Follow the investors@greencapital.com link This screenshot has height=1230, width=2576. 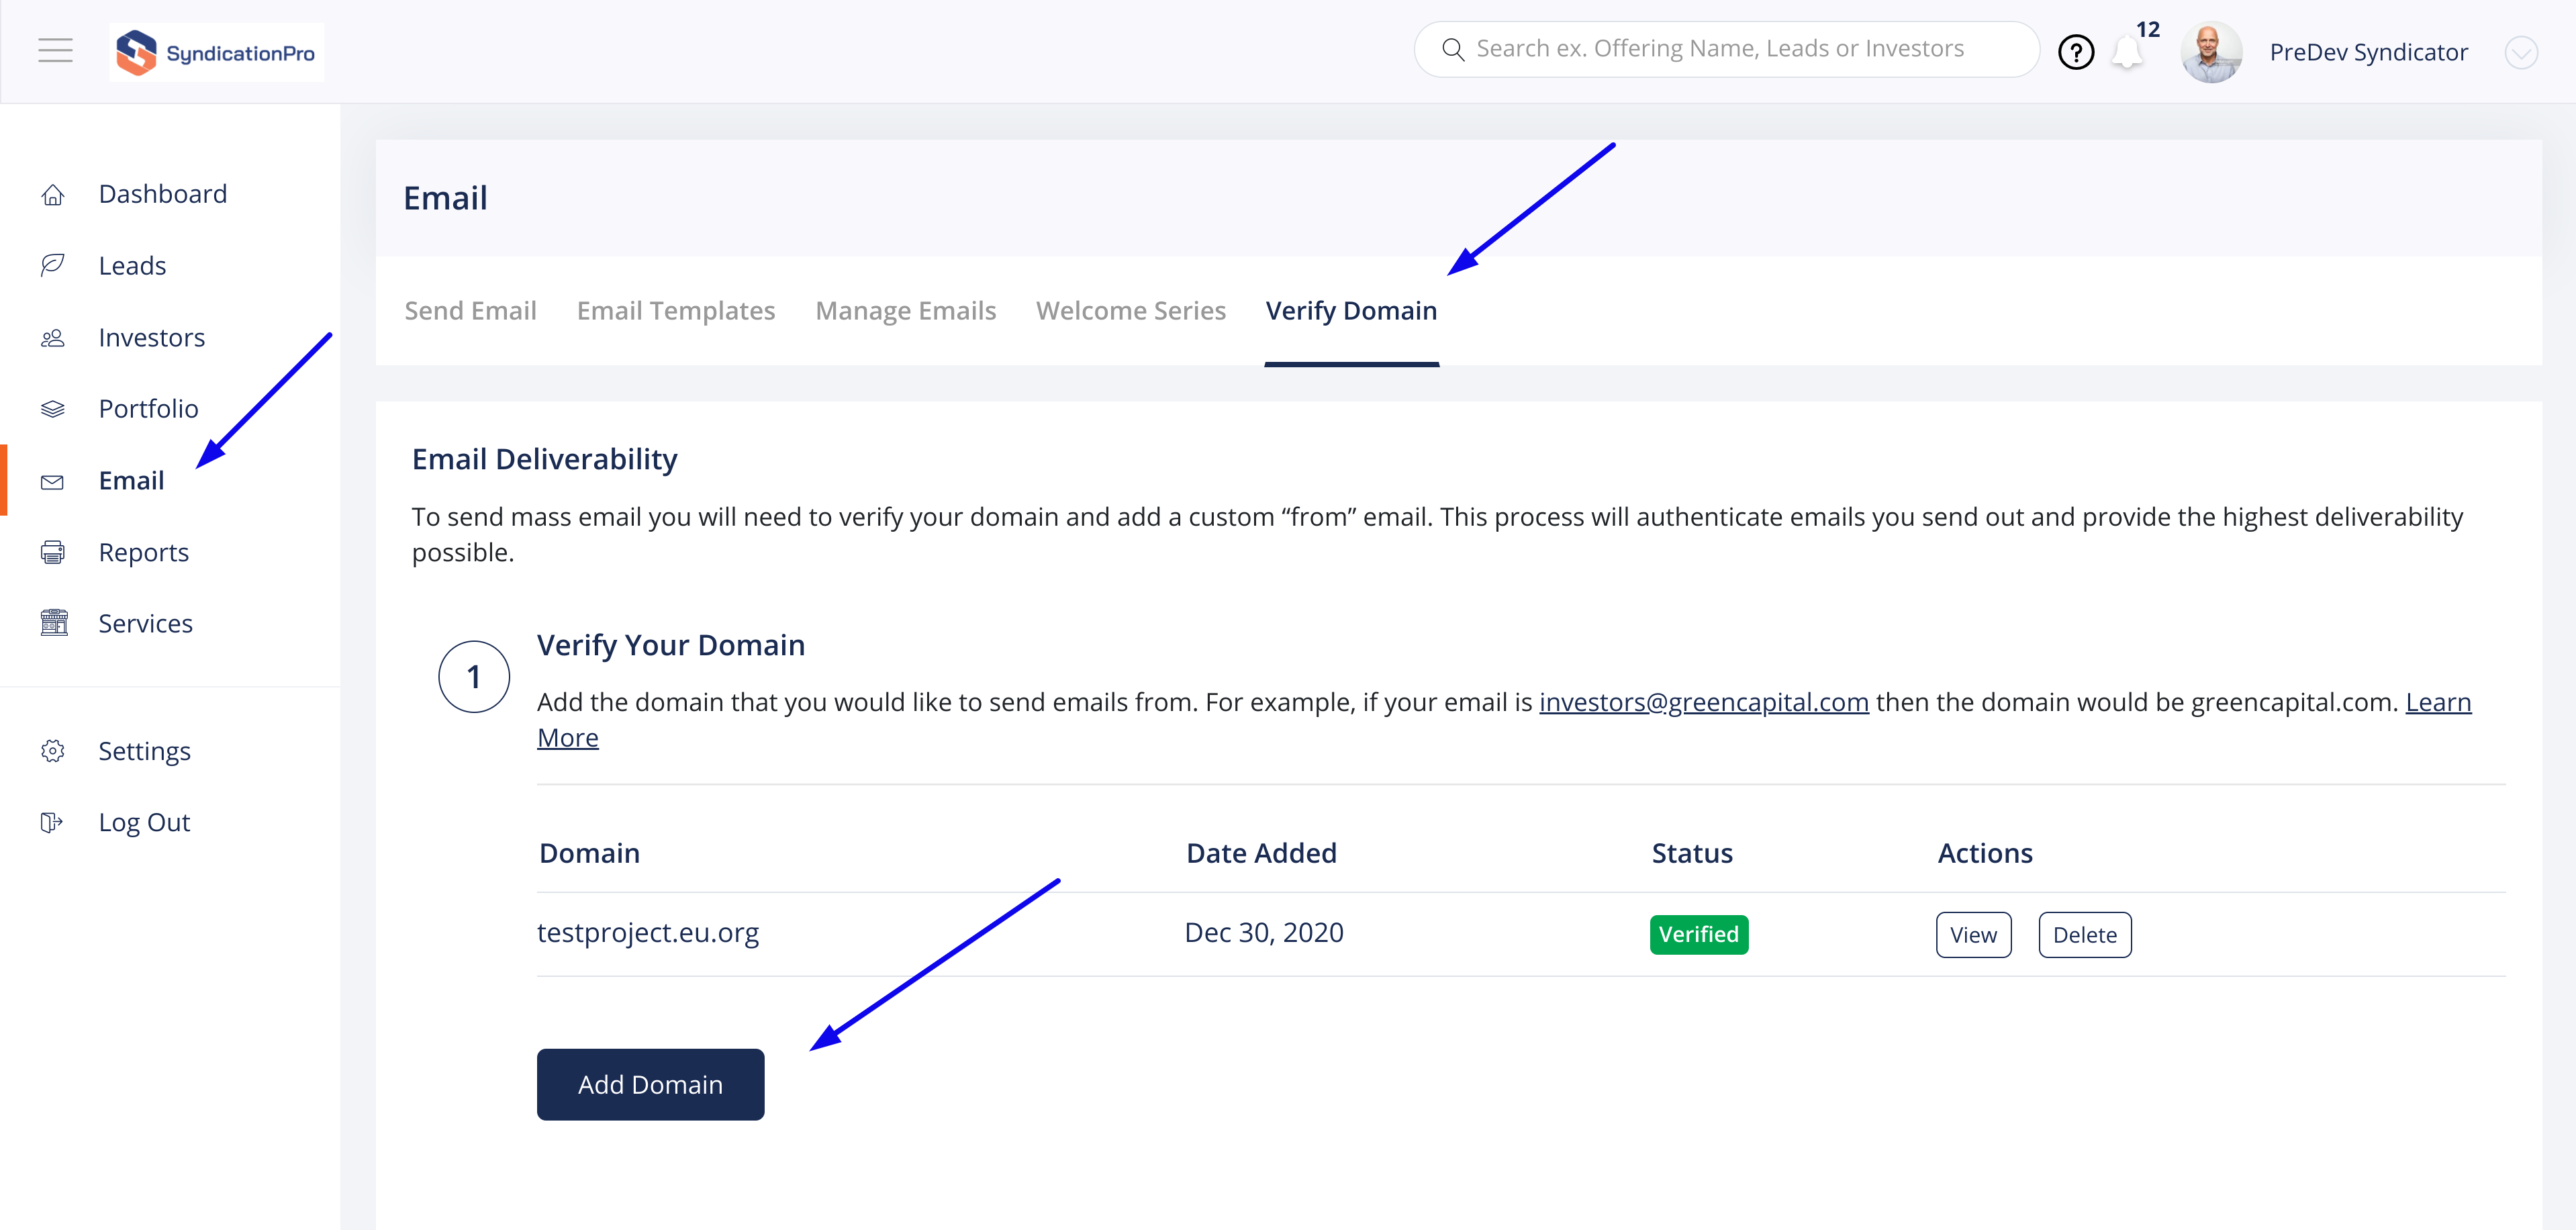(1703, 702)
